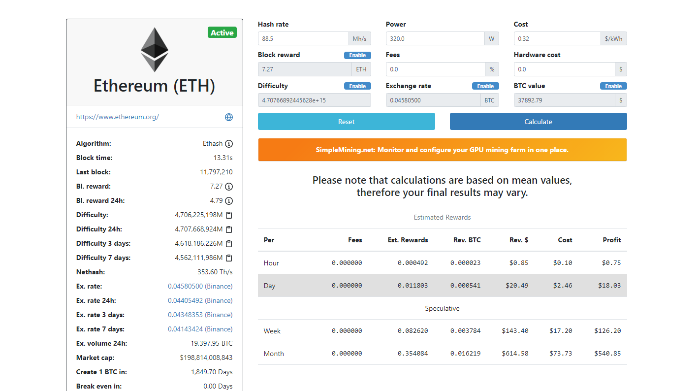Image resolution: width=699 pixels, height=391 pixels.
Task: Click the Rev. BTC column header
Action: coord(467,240)
